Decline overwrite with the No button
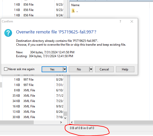Screen dimensions: 153x136 click(79, 69)
